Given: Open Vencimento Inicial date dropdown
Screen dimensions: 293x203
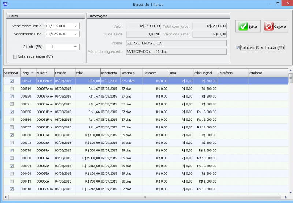Looking at the screenshot, I should [75, 26].
